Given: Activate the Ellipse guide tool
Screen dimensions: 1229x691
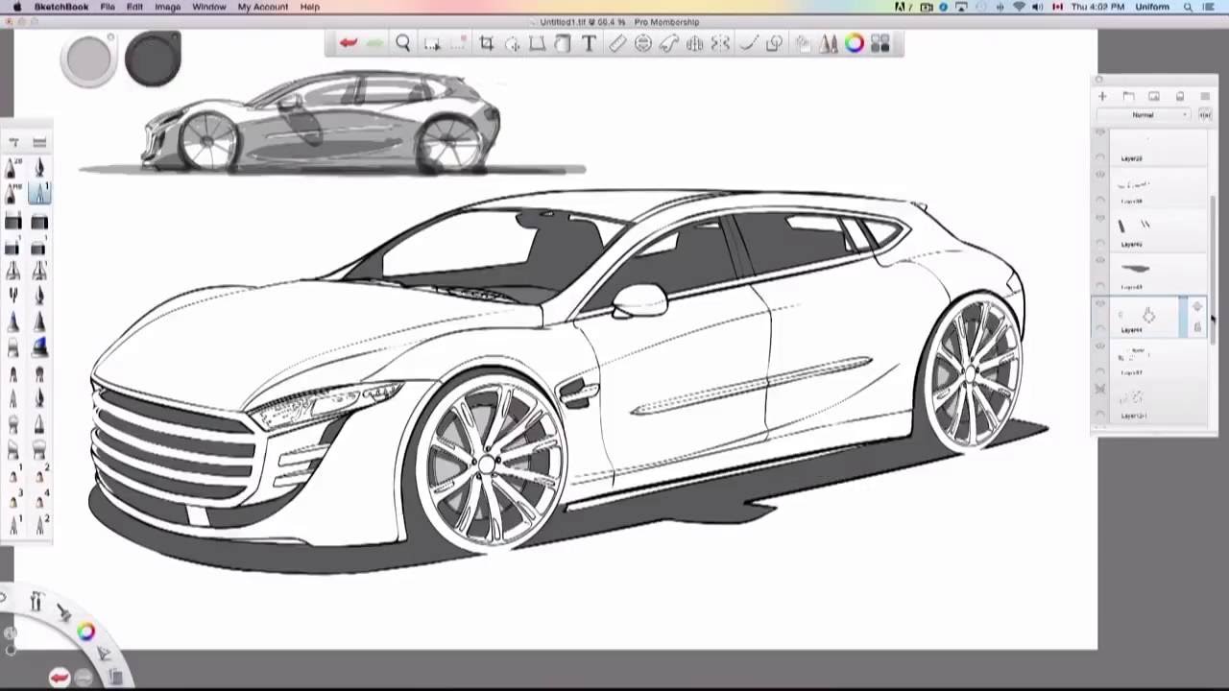Looking at the screenshot, I should tap(643, 43).
